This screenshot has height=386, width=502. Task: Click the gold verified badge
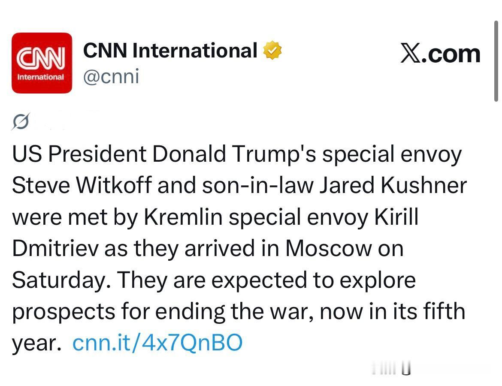[272, 50]
